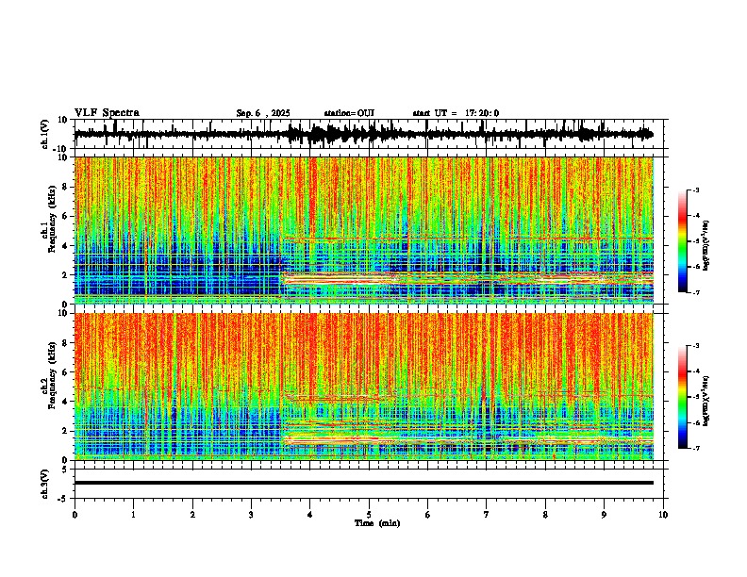
Task: Click the "8" kHz tick of ch.2 spectrogram
Action: tap(66, 343)
